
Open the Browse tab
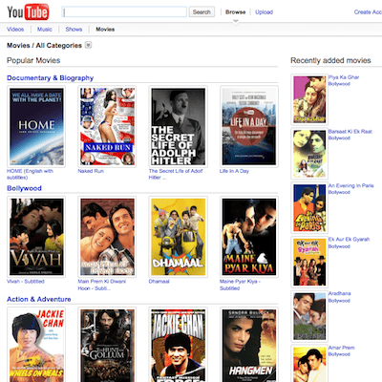pyautogui.click(x=236, y=12)
